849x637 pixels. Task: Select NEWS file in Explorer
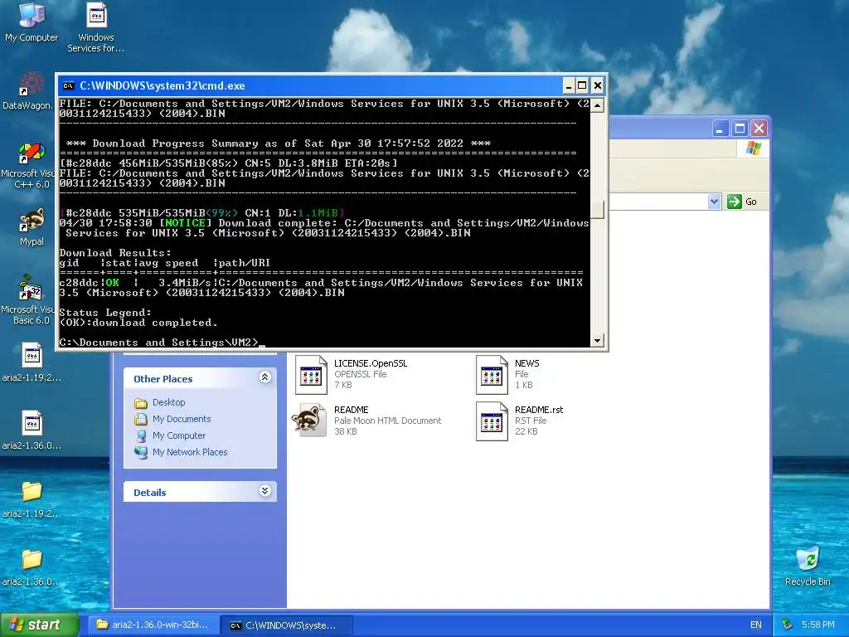pyautogui.click(x=508, y=374)
